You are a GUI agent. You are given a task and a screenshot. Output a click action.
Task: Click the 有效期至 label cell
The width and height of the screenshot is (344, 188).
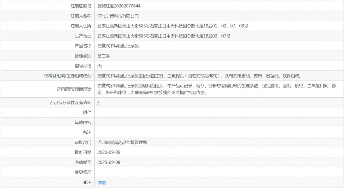[47, 162]
